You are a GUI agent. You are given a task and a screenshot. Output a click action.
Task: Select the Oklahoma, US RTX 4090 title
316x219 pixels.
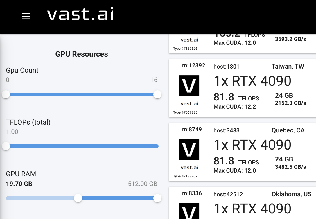pyautogui.click(x=252, y=209)
